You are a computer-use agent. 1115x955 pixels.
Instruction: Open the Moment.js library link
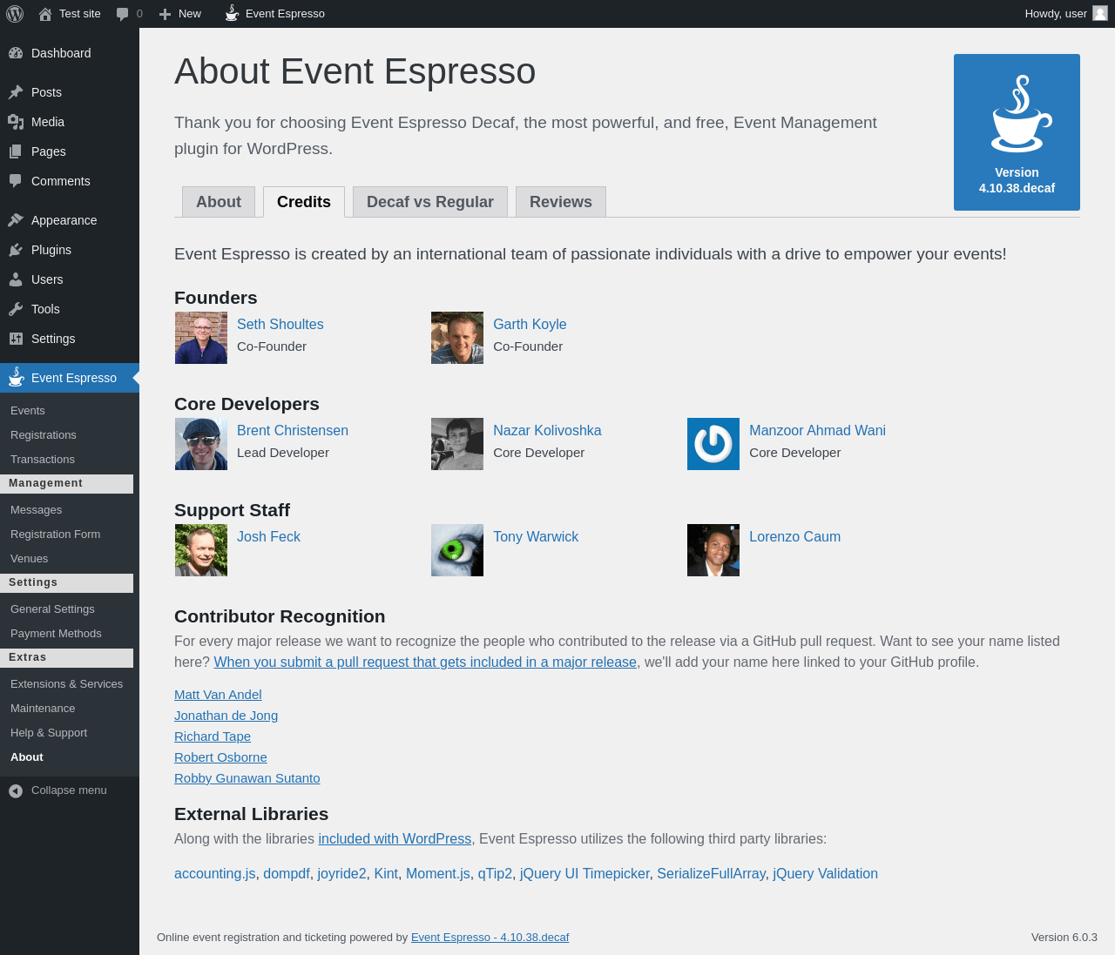tap(438, 874)
